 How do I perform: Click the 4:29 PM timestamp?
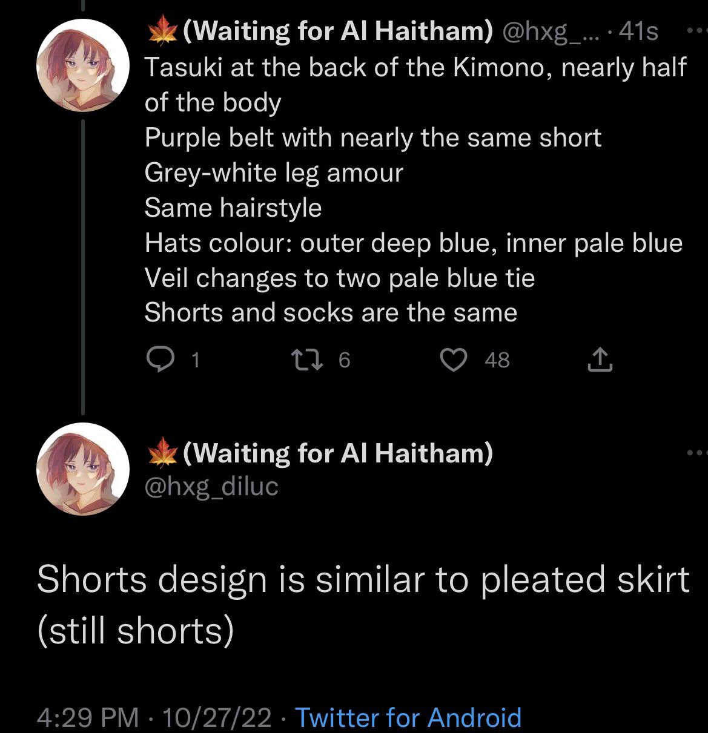click(x=87, y=717)
